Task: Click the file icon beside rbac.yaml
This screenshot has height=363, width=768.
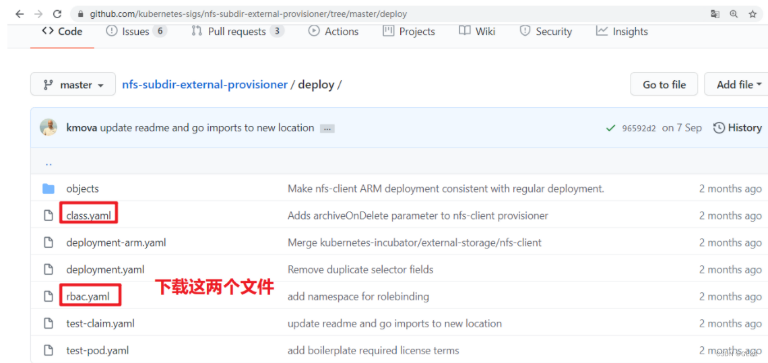Action: click(48, 296)
